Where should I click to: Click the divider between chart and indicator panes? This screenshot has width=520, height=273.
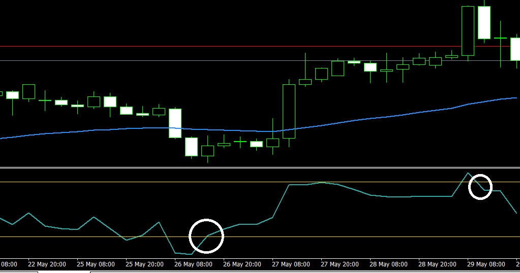(254, 167)
